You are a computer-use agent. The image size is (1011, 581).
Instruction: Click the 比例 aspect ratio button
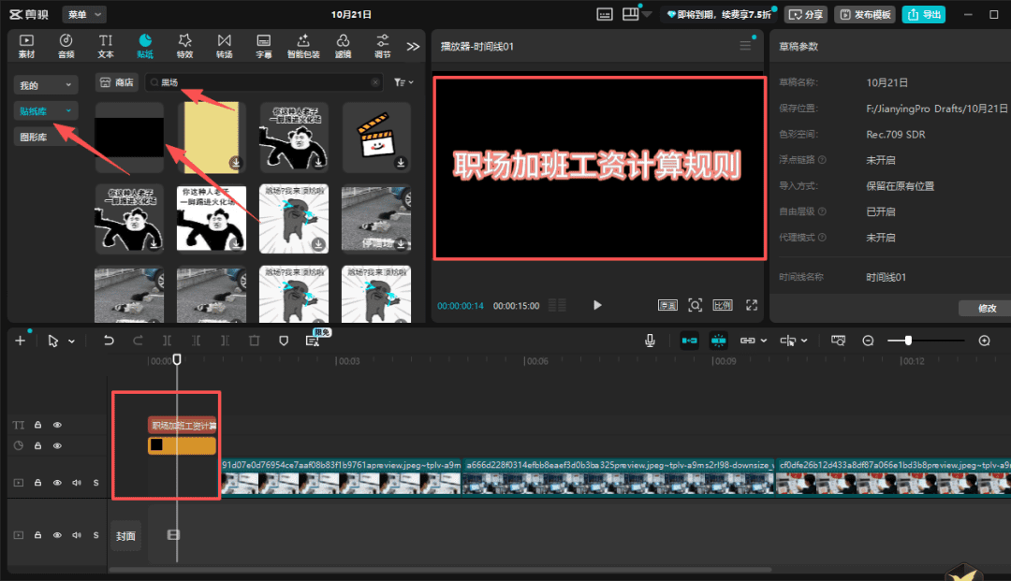[723, 305]
